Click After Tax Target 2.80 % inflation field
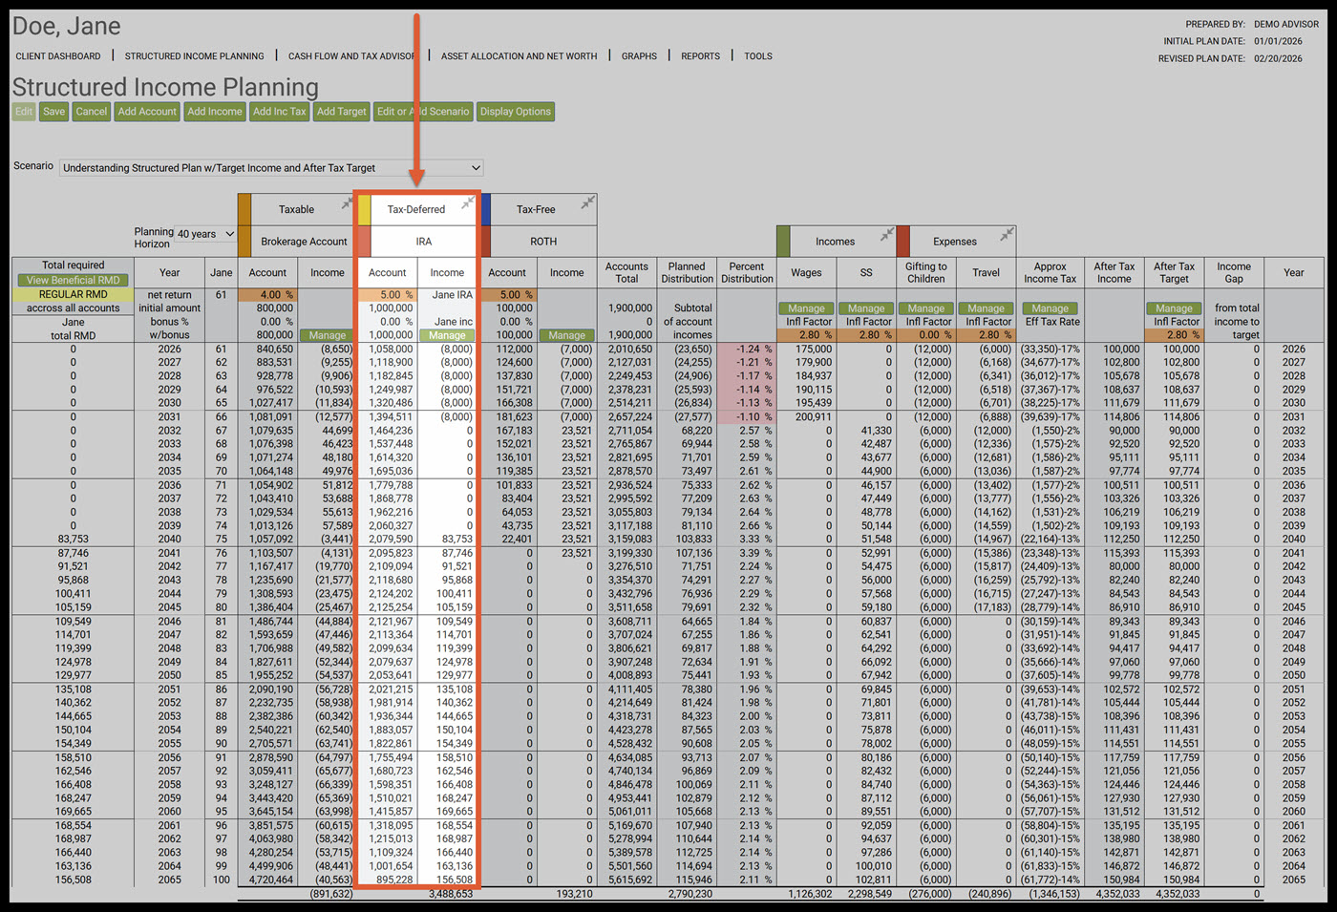The image size is (1337, 912). pyautogui.click(x=1175, y=335)
